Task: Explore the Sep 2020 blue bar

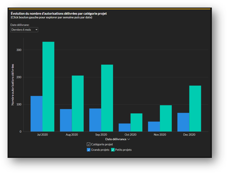Action: click(95, 120)
